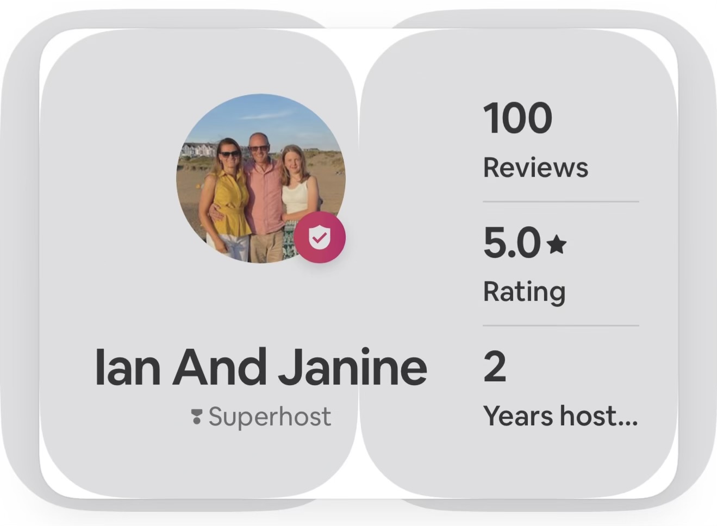This screenshot has height=526, width=717.
Task: Click the Reviews label
Action: pos(535,168)
